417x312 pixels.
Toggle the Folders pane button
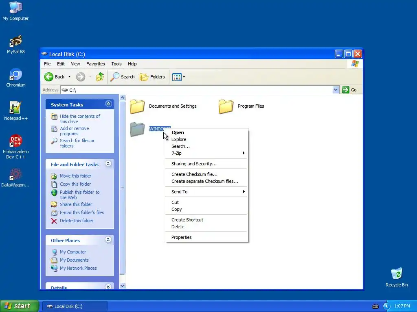tap(152, 77)
